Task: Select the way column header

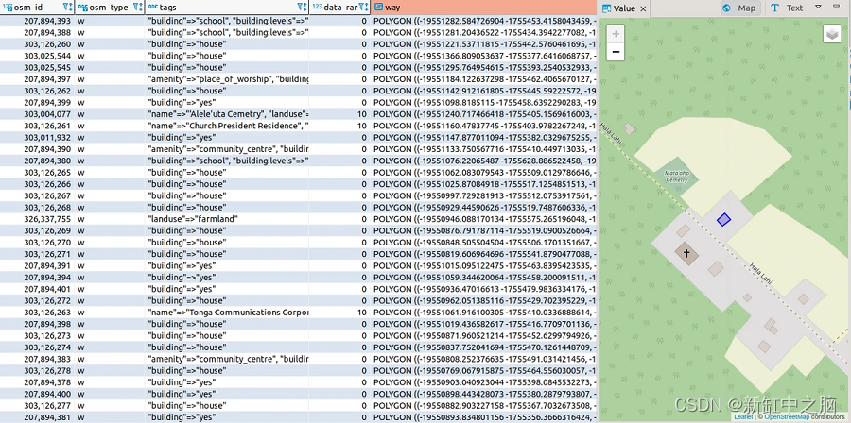Action: coord(484,8)
